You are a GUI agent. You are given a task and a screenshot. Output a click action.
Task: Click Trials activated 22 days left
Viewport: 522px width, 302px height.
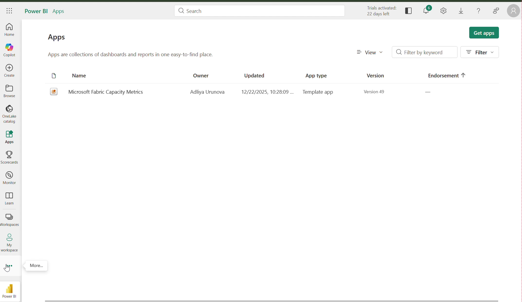[x=381, y=11]
